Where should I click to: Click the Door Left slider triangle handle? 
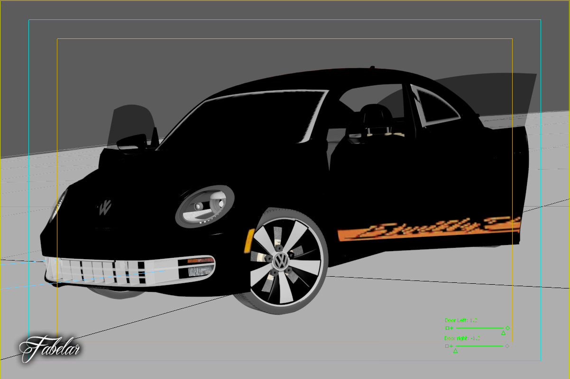503,333
